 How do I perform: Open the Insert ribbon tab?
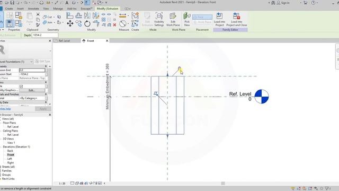pos(20,8)
